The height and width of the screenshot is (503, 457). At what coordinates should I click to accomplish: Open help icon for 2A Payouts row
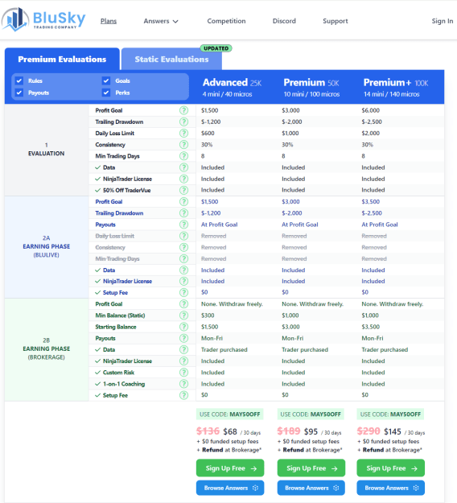pos(183,225)
